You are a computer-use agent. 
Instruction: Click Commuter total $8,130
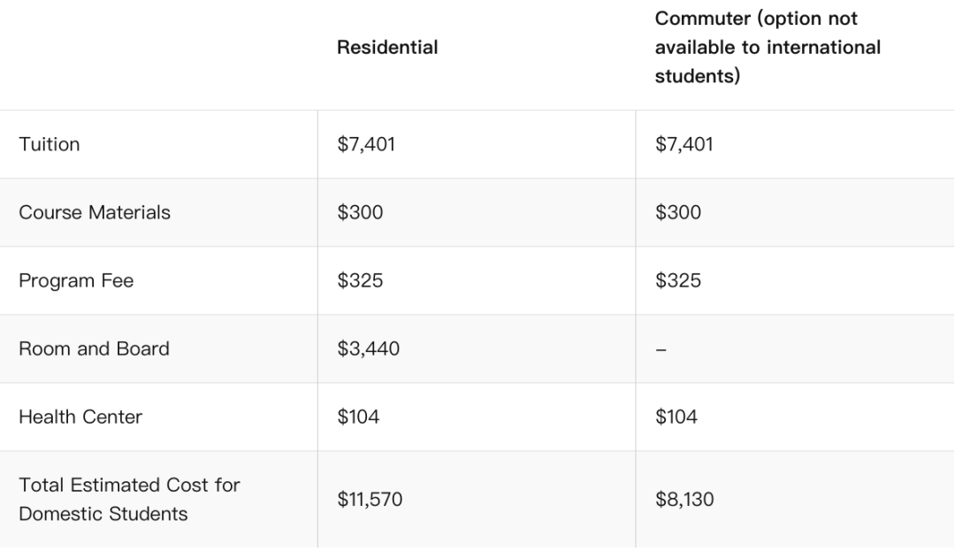coord(684,500)
